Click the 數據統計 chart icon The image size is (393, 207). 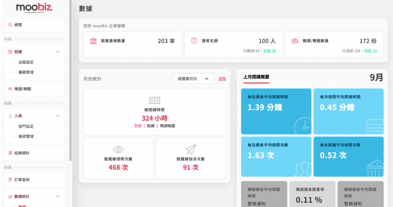pyautogui.click(x=10, y=197)
